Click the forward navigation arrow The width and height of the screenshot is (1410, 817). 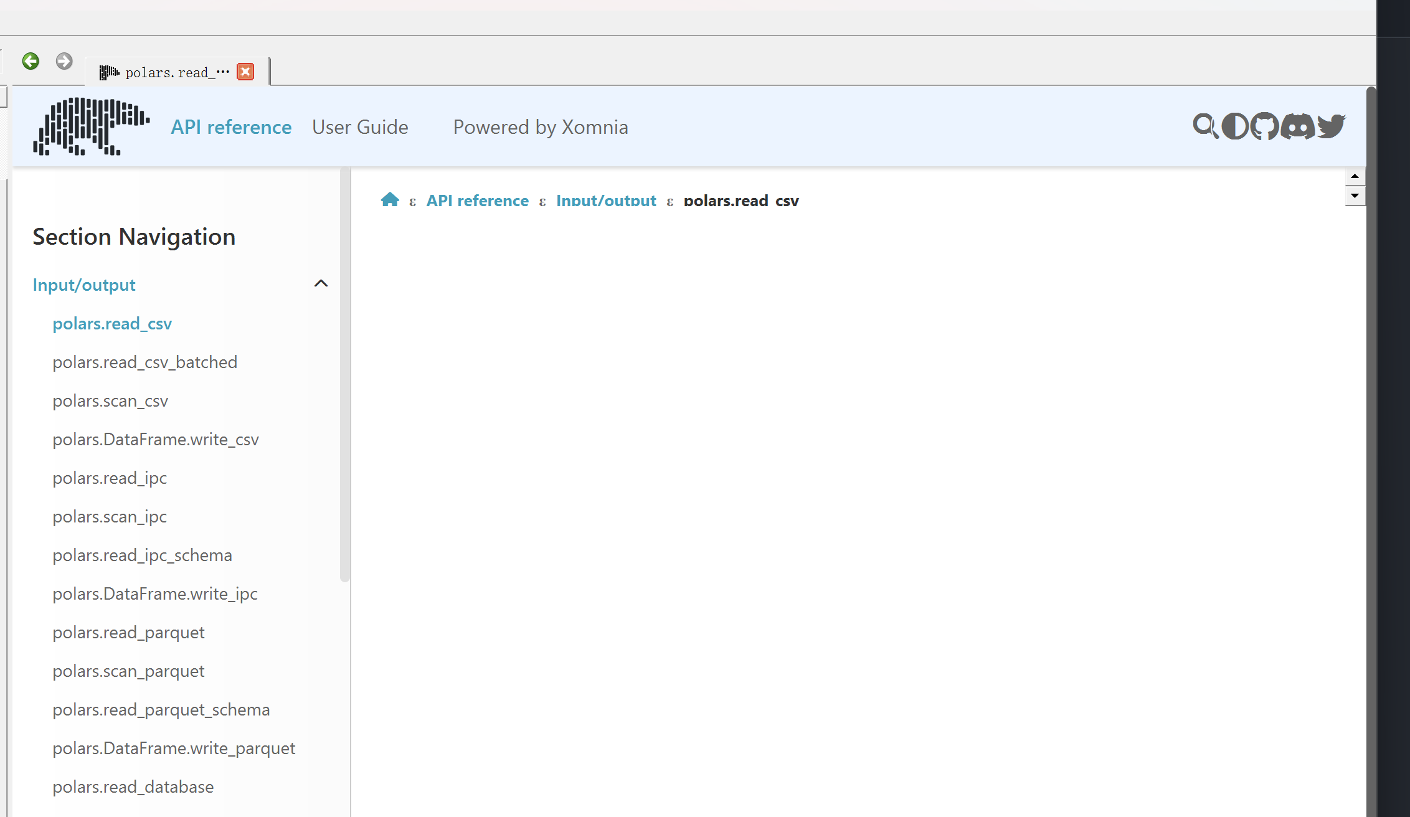[x=64, y=61]
